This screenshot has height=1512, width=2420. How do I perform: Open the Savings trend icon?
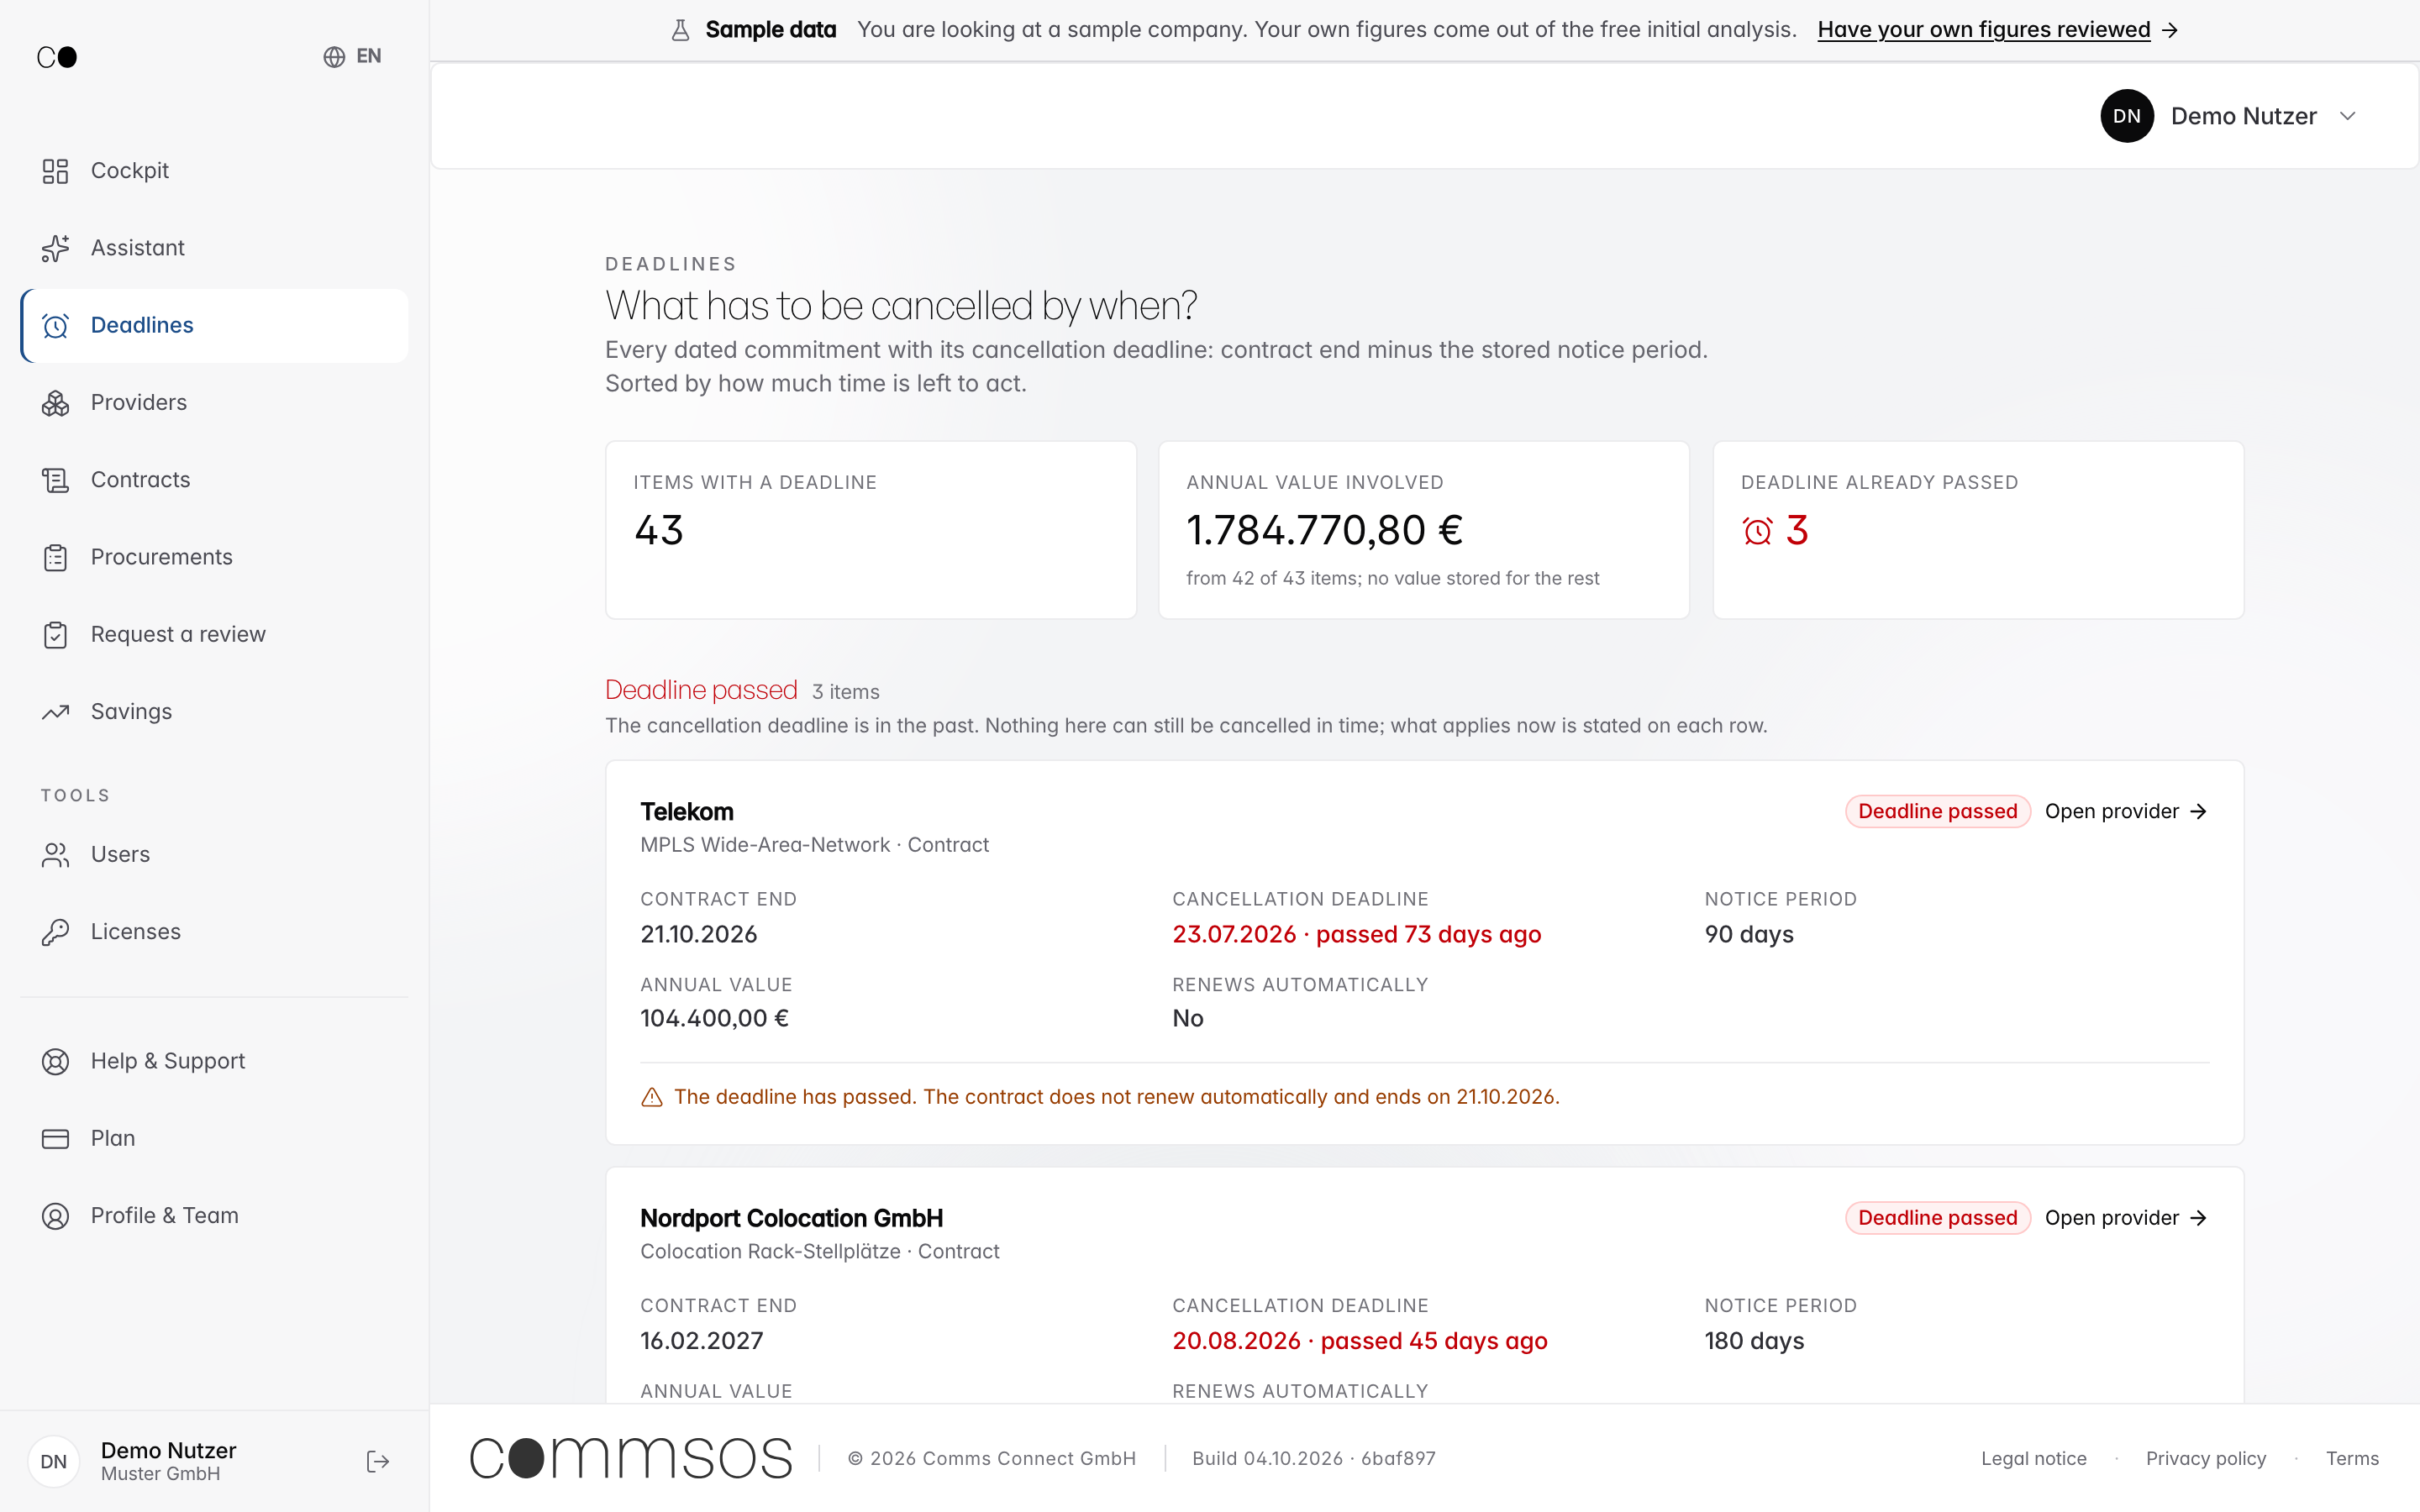[x=55, y=712]
